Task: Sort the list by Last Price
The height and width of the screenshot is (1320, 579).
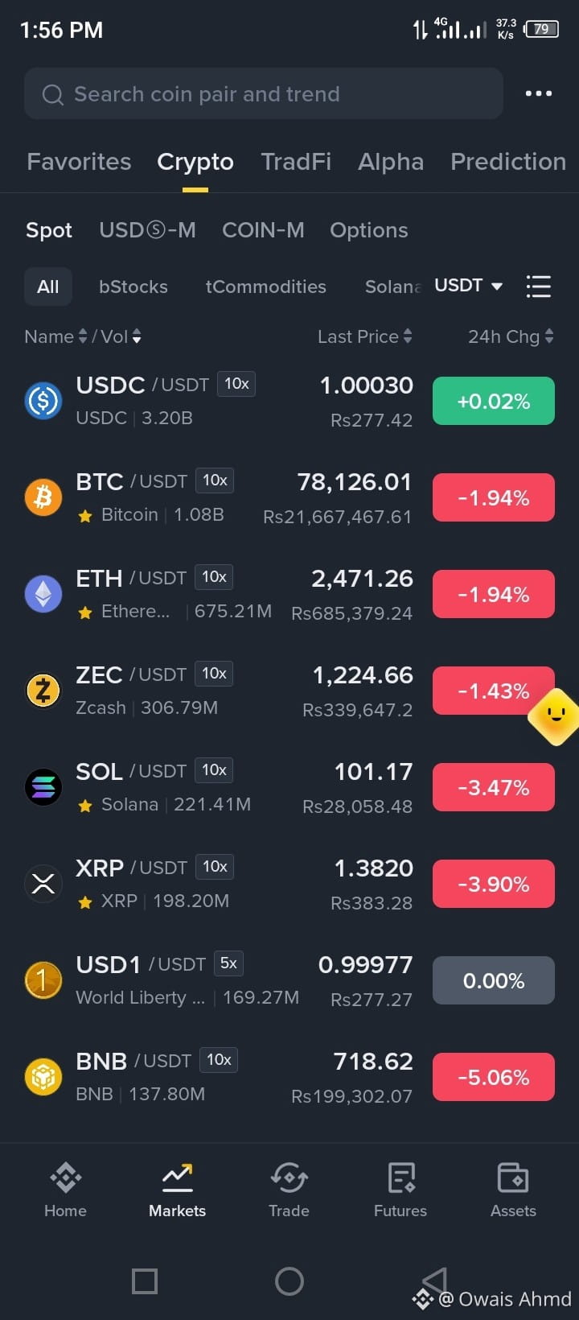Action: tap(365, 336)
